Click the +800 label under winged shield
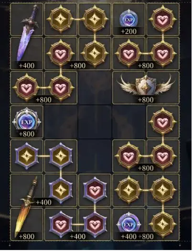The width and height of the screenshot is (193, 251). point(146,100)
